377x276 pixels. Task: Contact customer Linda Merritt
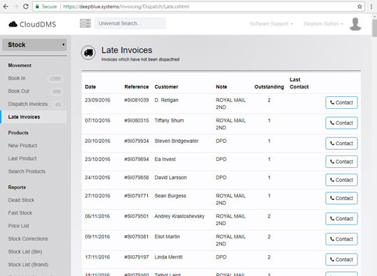coord(341,259)
